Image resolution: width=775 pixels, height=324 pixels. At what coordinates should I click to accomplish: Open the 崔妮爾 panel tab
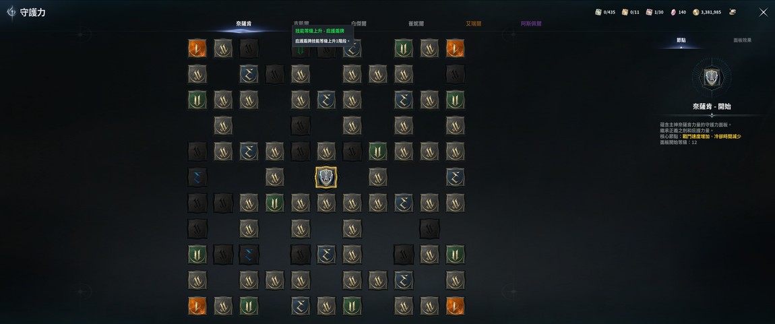coord(416,24)
